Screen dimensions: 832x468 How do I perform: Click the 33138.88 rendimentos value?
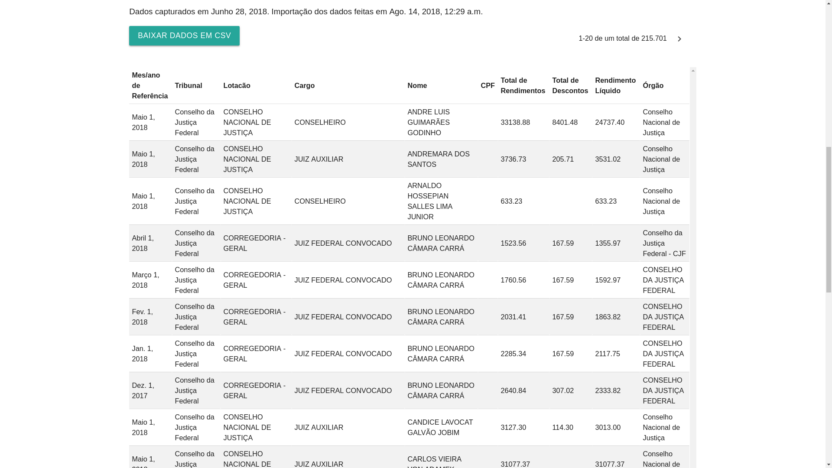point(515,122)
